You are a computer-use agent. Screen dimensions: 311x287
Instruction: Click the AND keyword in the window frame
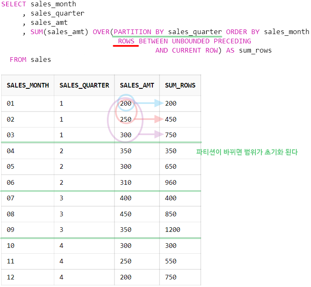point(162,50)
